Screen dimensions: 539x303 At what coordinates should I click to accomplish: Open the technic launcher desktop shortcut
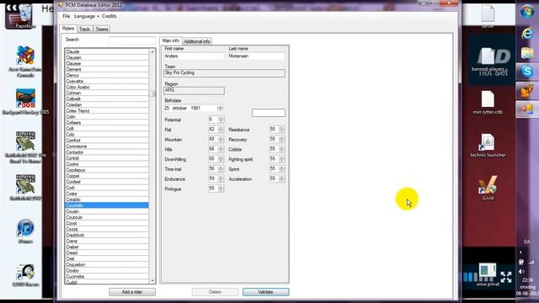tap(488, 142)
